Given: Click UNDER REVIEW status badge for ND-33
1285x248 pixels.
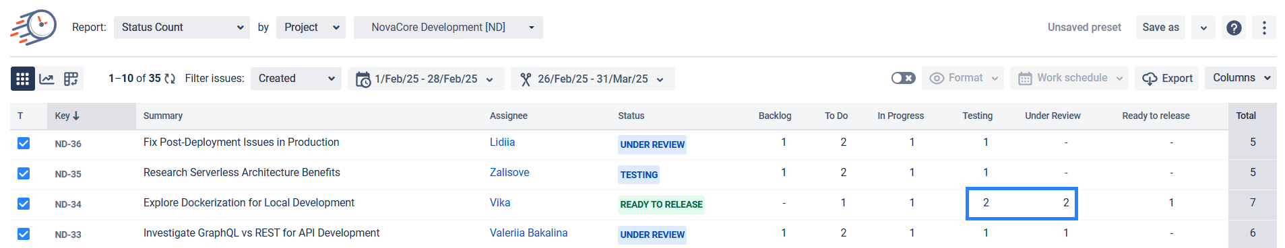Looking at the screenshot, I should pyautogui.click(x=652, y=235).
